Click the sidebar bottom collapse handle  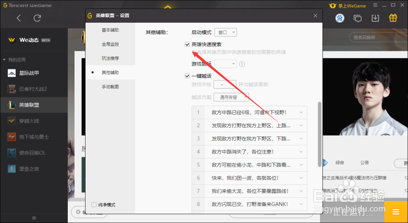[34, 218]
